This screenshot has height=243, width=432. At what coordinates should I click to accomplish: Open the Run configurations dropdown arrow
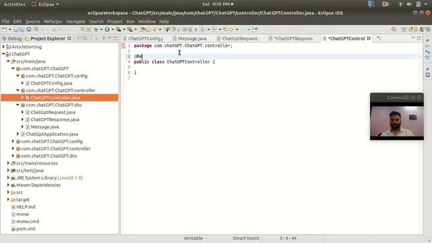(x=113, y=30)
